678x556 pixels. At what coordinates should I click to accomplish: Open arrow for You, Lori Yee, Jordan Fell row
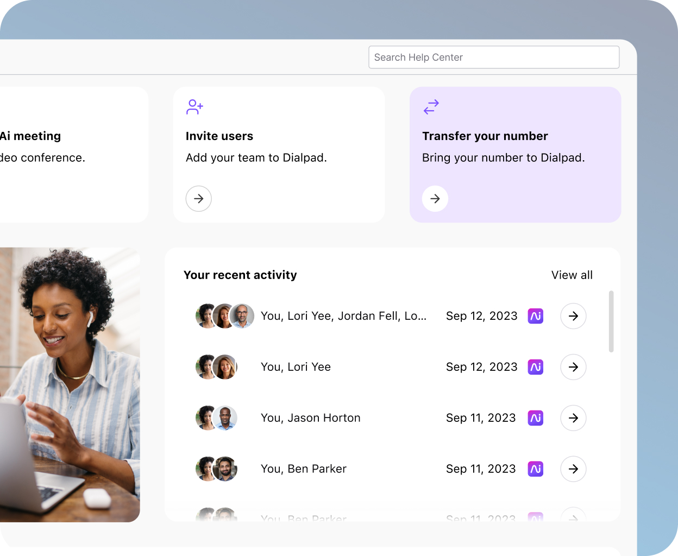coord(573,316)
